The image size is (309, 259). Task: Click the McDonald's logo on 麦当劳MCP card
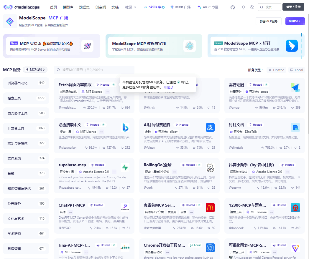click(210, 207)
